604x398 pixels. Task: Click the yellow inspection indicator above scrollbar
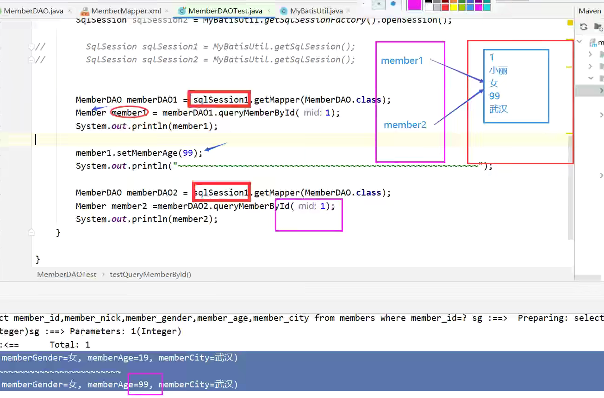570,23
